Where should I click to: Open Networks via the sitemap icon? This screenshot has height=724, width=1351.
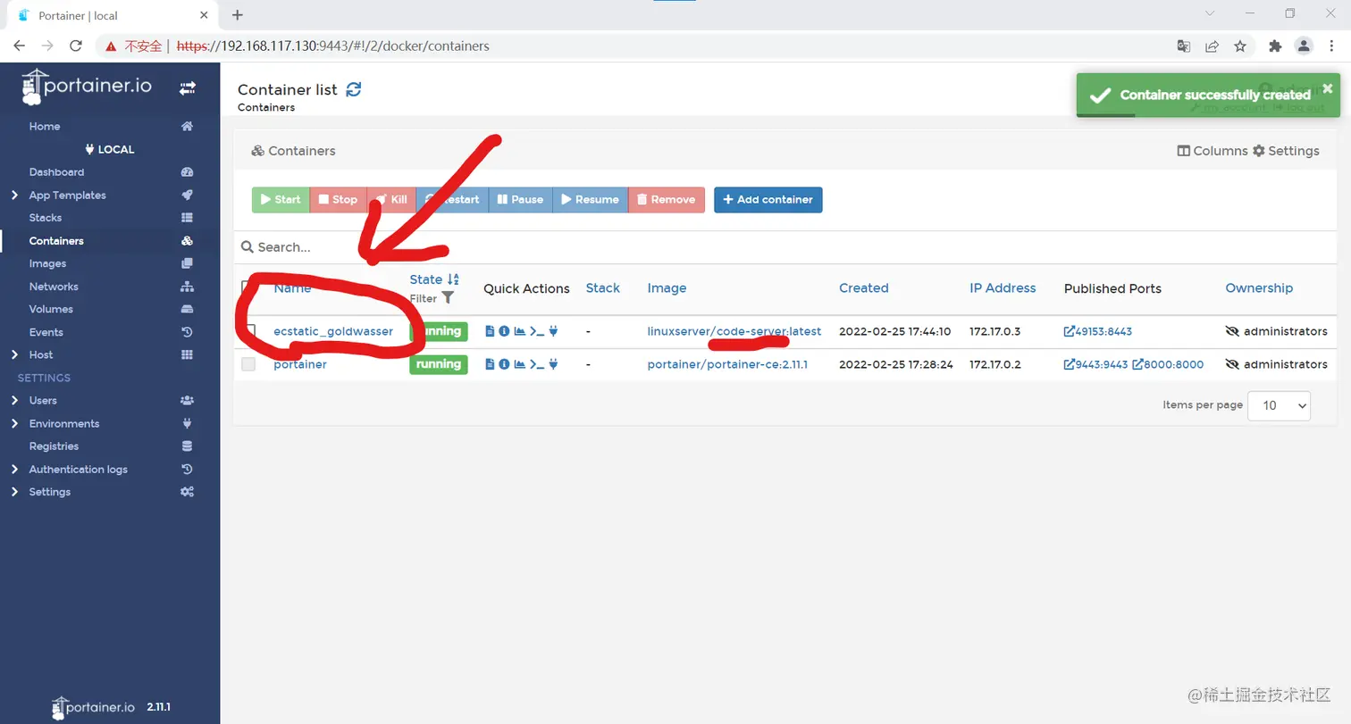(187, 287)
